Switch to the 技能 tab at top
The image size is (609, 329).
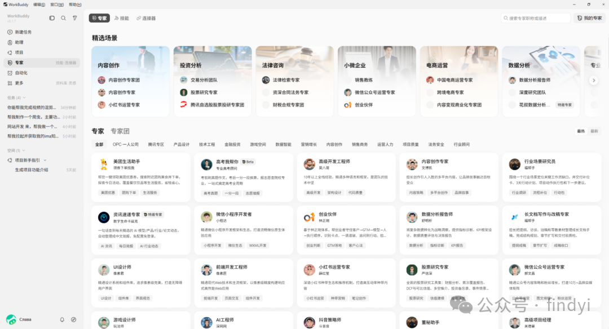(x=122, y=18)
